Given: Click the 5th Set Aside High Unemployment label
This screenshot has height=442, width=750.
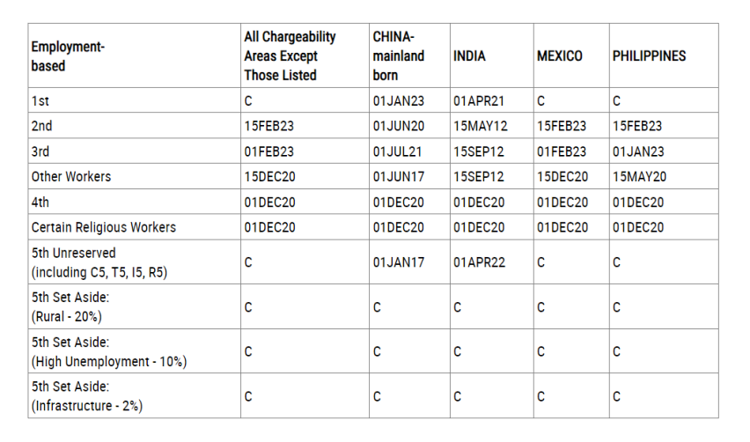Looking at the screenshot, I should (x=109, y=351).
